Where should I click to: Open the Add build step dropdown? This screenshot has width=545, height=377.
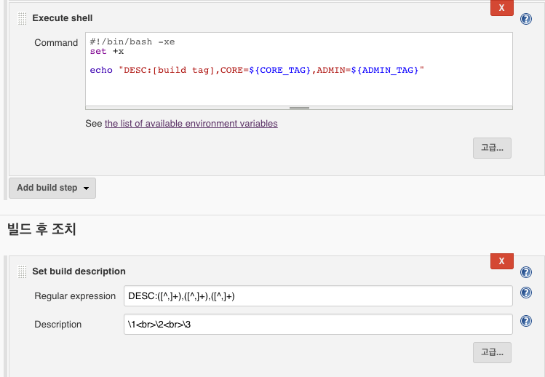click(52, 188)
